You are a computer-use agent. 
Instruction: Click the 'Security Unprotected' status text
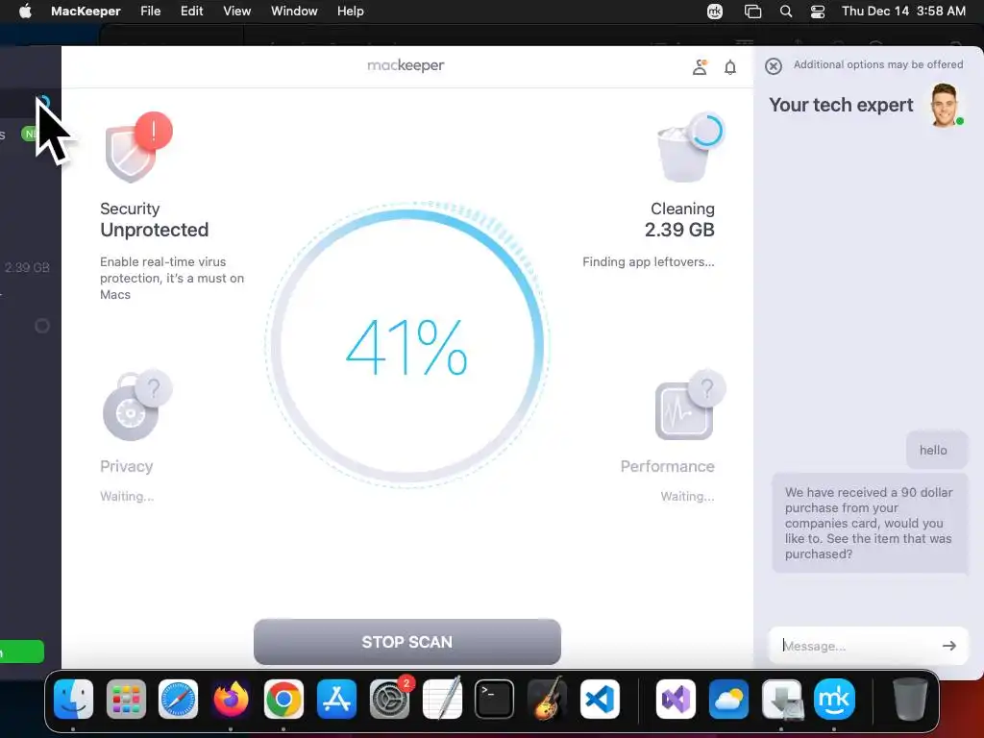[155, 220]
